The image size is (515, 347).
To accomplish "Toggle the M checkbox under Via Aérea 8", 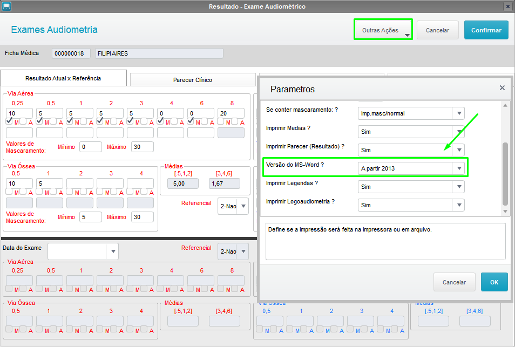I will [221, 121].
